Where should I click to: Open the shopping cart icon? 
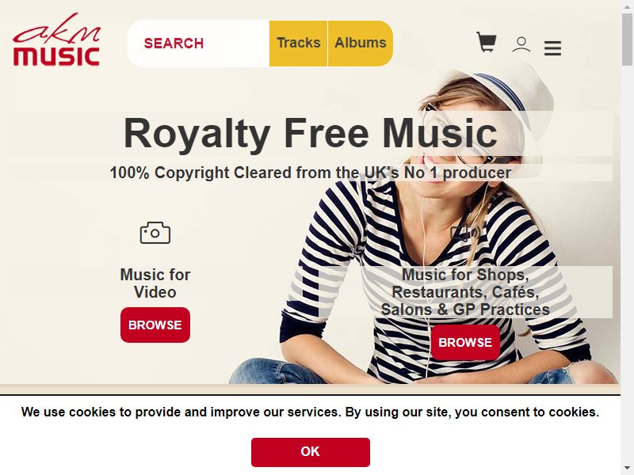click(487, 42)
